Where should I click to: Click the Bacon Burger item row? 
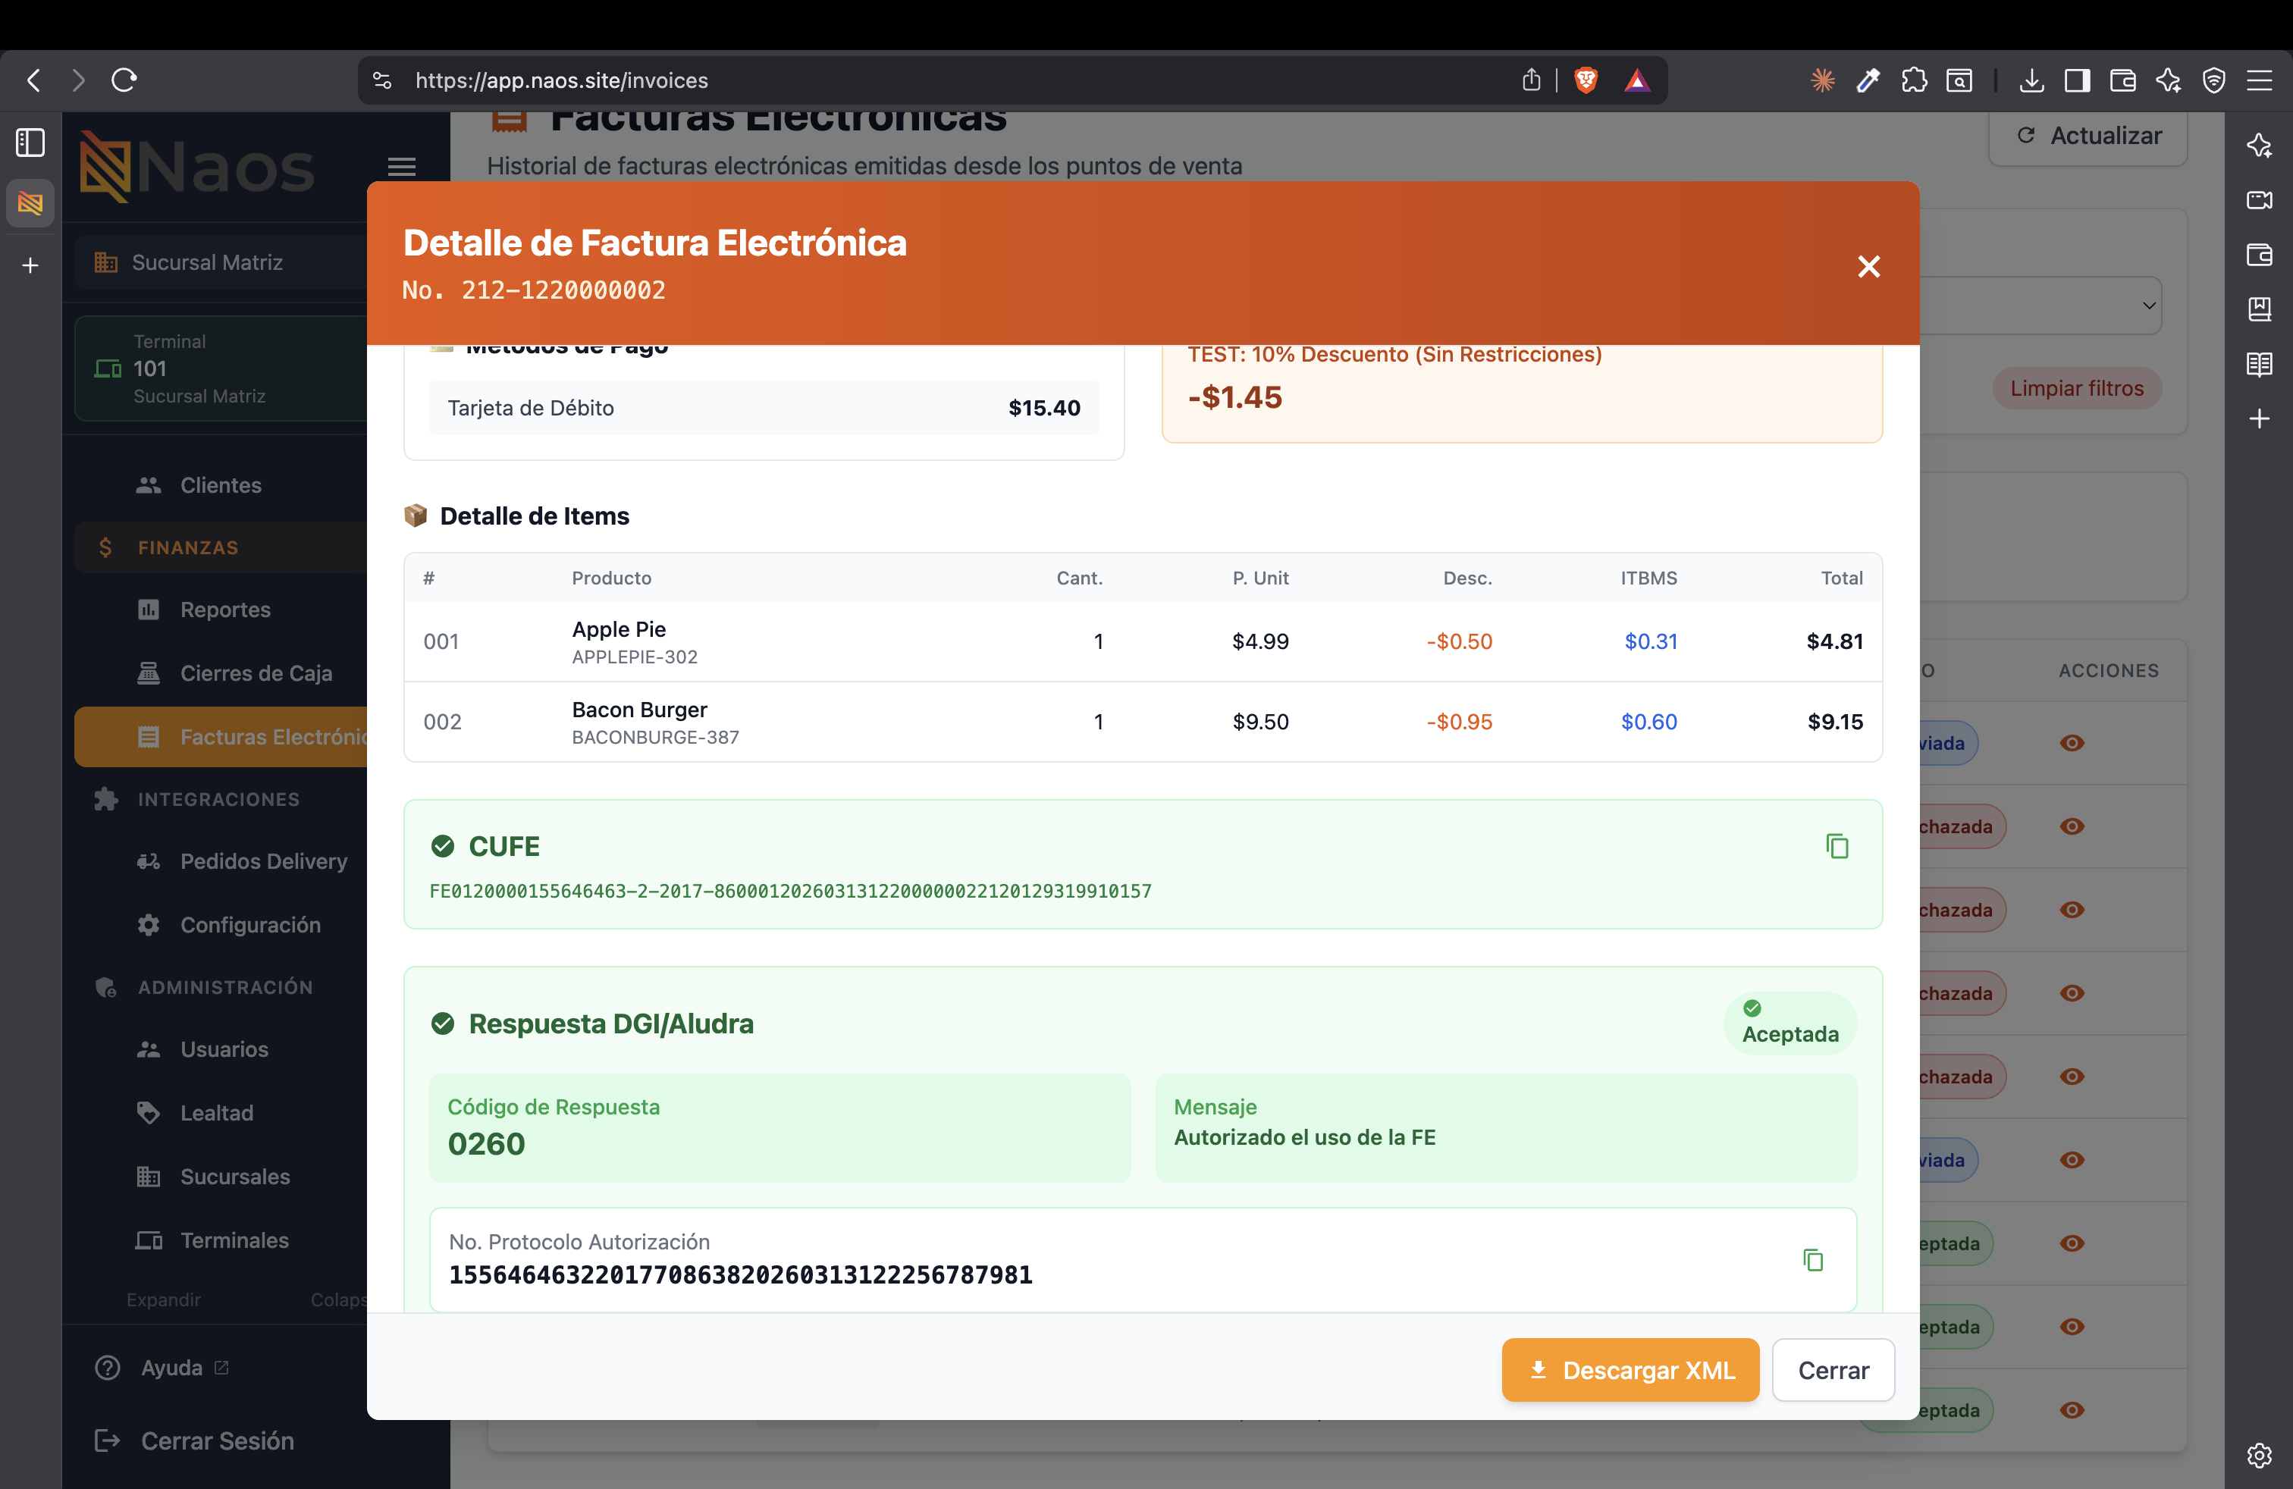click(x=1143, y=722)
